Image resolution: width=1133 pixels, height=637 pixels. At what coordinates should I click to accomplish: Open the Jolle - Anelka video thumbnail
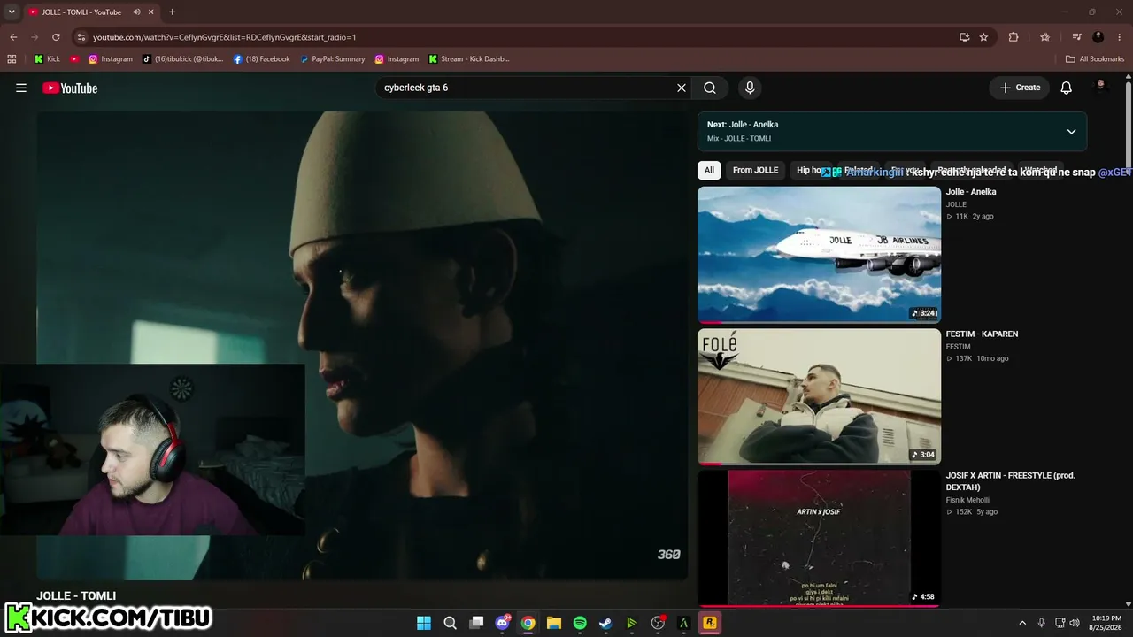pos(819,254)
